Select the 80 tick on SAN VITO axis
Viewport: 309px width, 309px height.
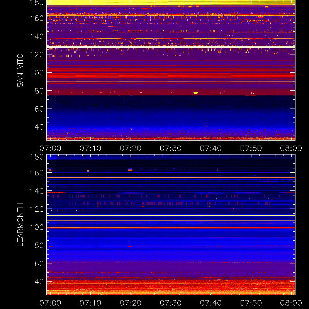[x=39, y=91]
